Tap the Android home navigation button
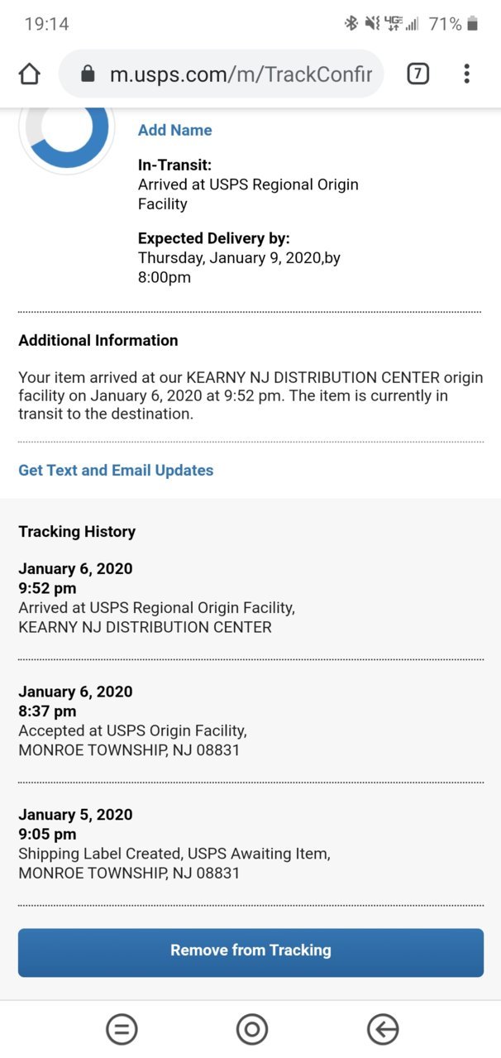501x1058 pixels. tap(252, 1029)
